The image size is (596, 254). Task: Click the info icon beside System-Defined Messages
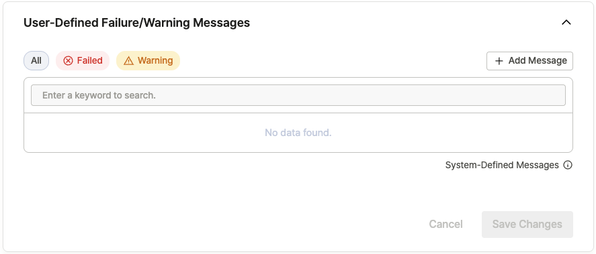[568, 166]
